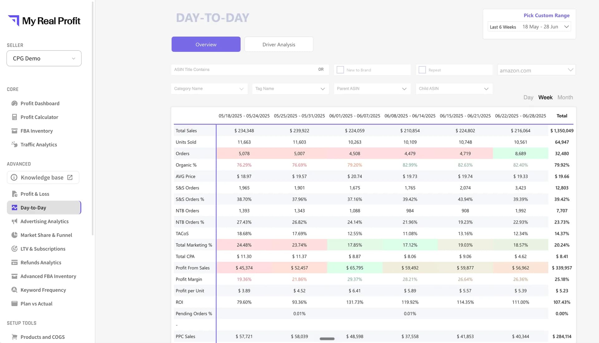Image resolution: width=599 pixels, height=343 pixels.
Task: Switch table granularity to Day
Action: (x=528, y=97)
